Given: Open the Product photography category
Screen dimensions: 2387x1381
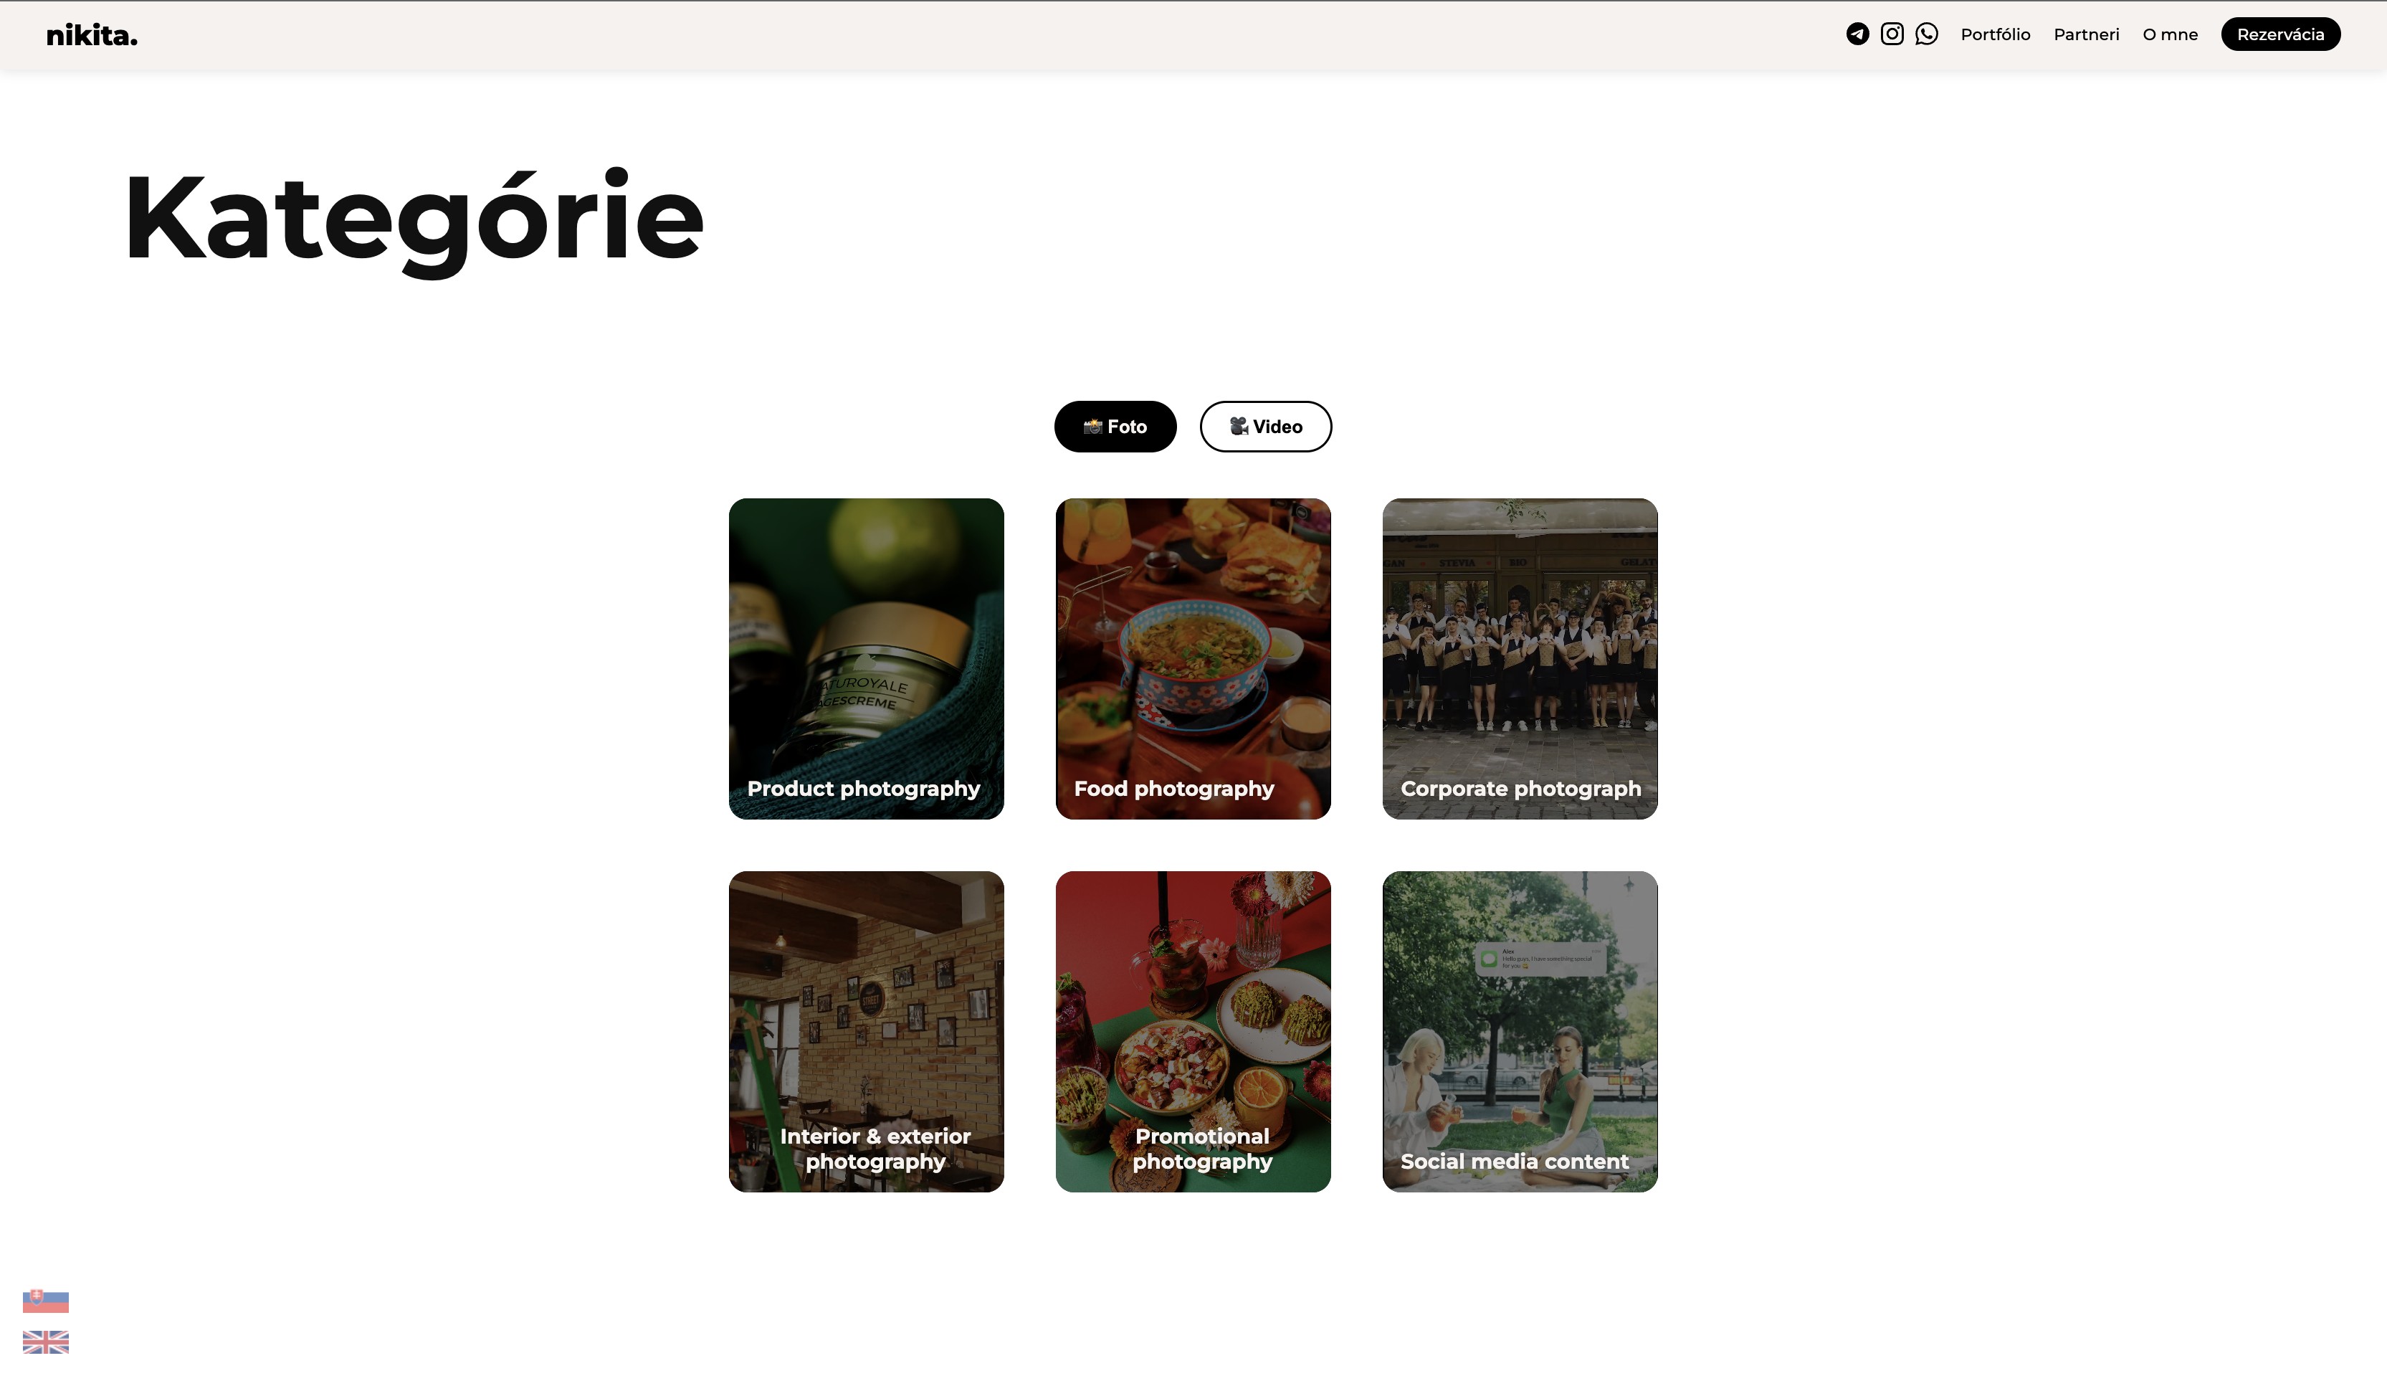Looking at the screenshot, I should [x=866, y=658].
